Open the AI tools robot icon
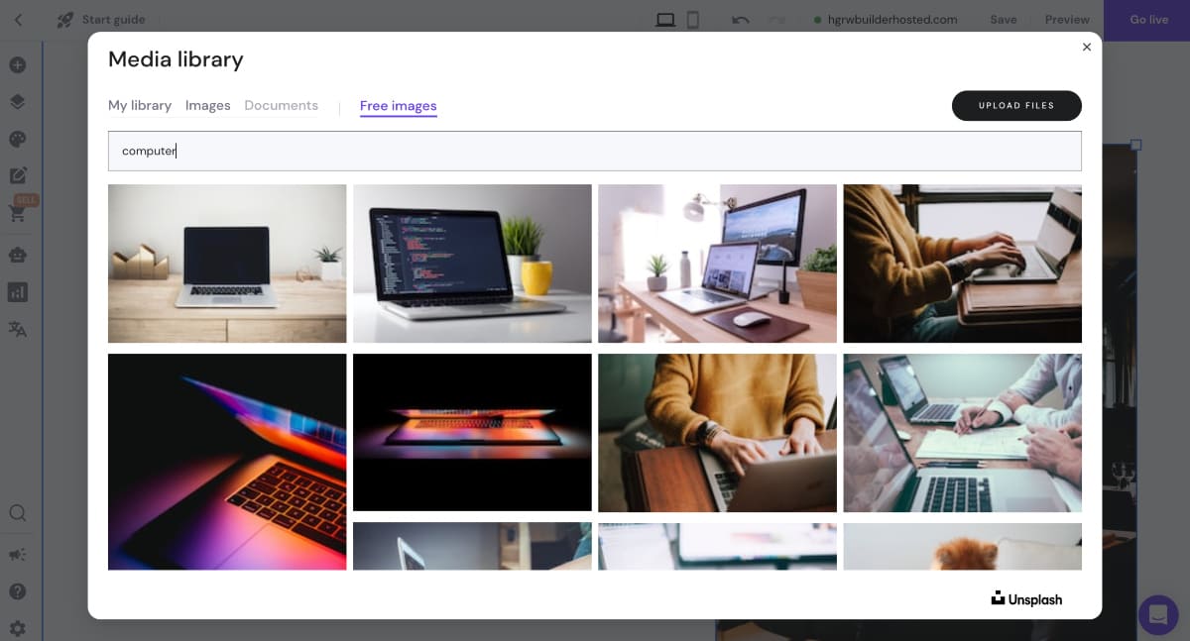Image resolution: width=1190 pixels, height=641 pixels. (18, 255)
